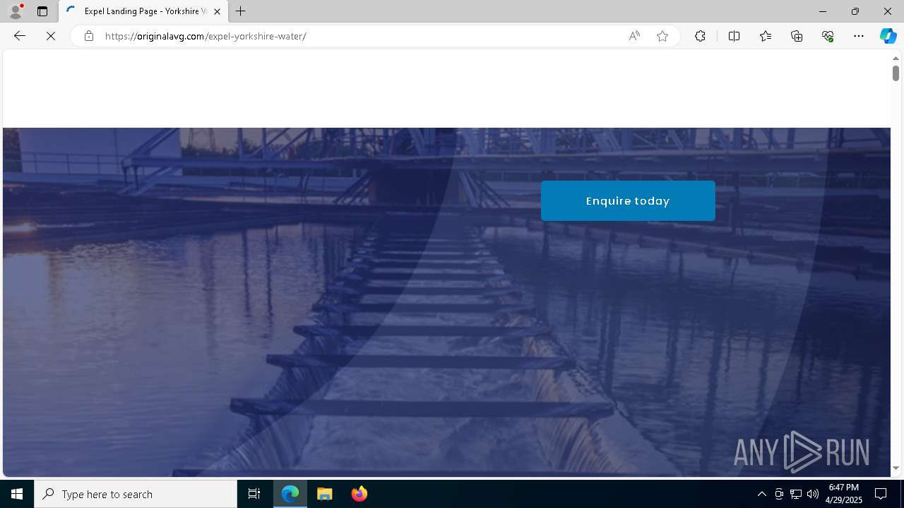Click the address bar URL
The width and height of the screenshot is (904, 508).
(x=206, y=36)
